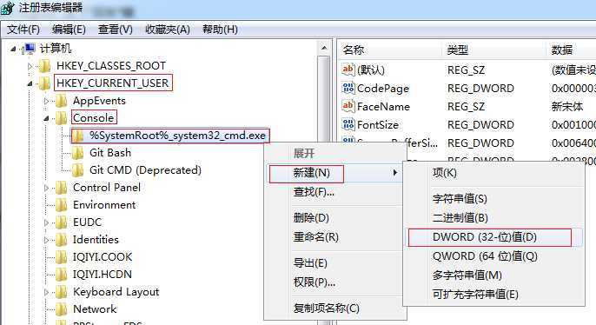Select the Console key label
The width and height of the screenshot is (596, 325).
coord(94,118)
